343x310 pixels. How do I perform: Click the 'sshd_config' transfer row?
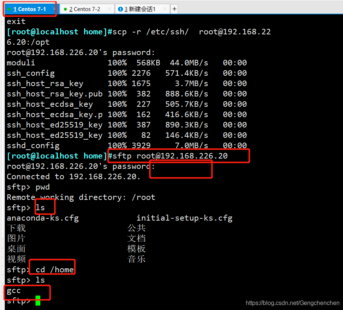click(x=127, y=146)
